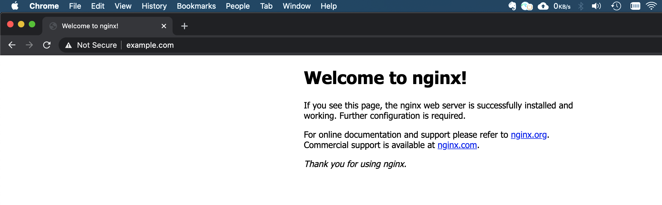Open the Bookmarks menu
The height and width of the screenshot is (205, 662).
point(196,6)
